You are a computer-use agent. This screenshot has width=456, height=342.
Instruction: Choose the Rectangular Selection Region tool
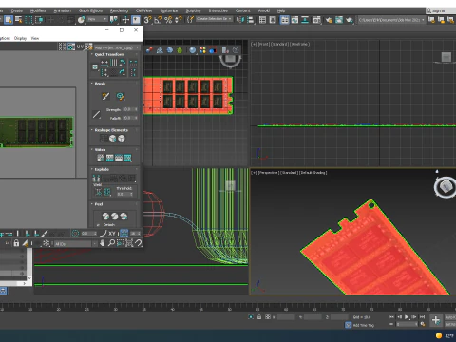click(28, 20)
